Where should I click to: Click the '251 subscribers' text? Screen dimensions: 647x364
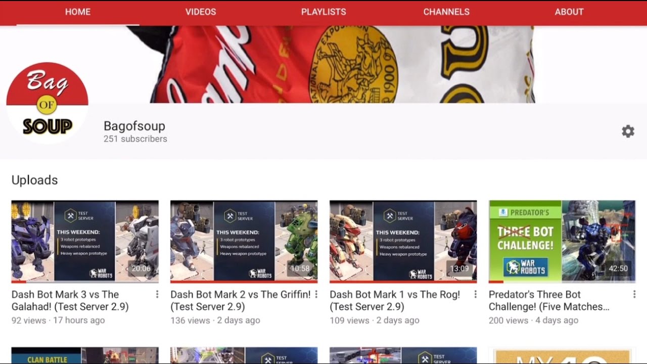[135, 139]
